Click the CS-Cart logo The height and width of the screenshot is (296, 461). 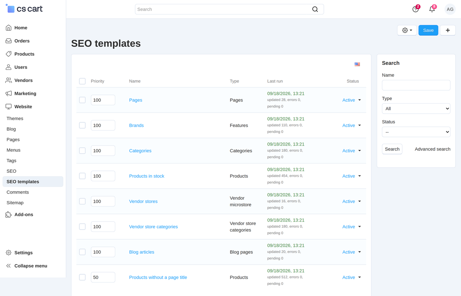pyautogui.click(x=24, y=9)
